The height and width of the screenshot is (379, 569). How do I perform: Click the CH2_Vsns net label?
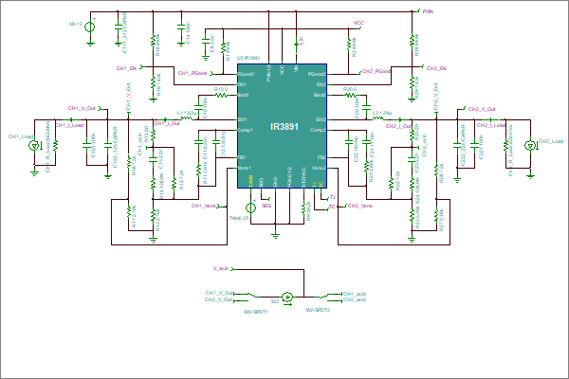(x=360, y=206)
